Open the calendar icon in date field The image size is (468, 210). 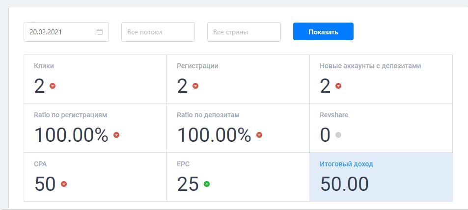click(100, 32)
